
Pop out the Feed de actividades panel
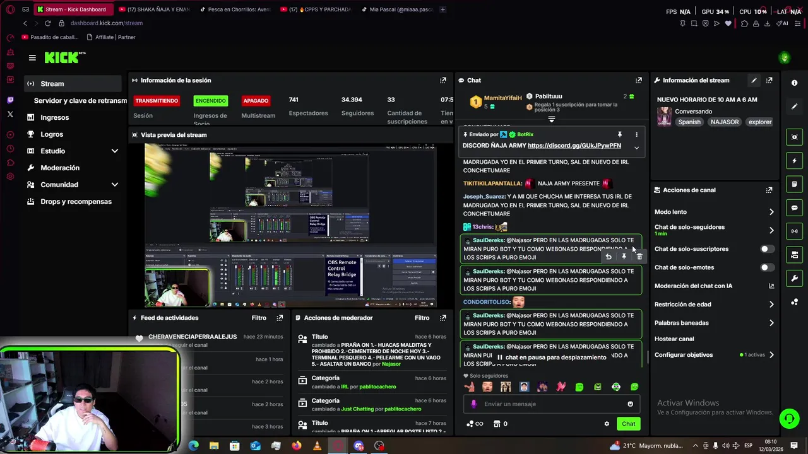[280, 318]
